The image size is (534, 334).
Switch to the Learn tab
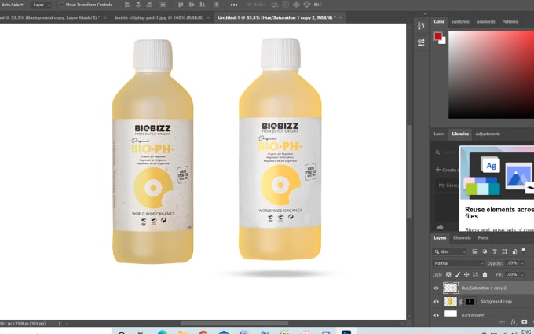tap(439, 134)
